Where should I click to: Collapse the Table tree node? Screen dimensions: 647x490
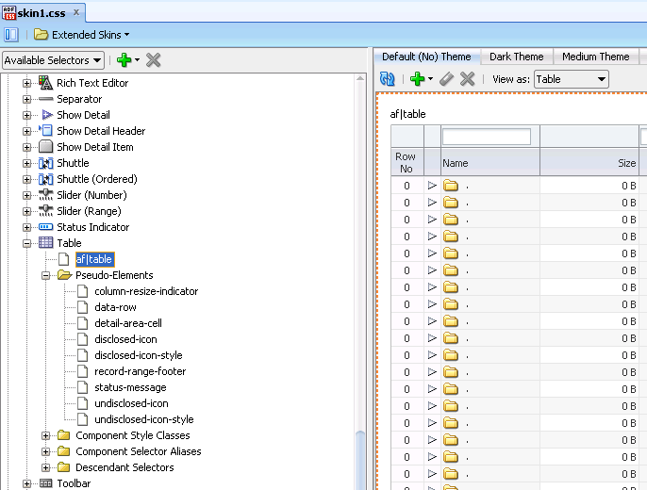pyautogui.click(x=26, y=244)
